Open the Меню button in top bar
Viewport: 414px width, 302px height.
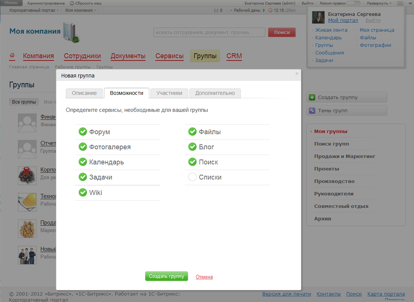click(11, 3)
